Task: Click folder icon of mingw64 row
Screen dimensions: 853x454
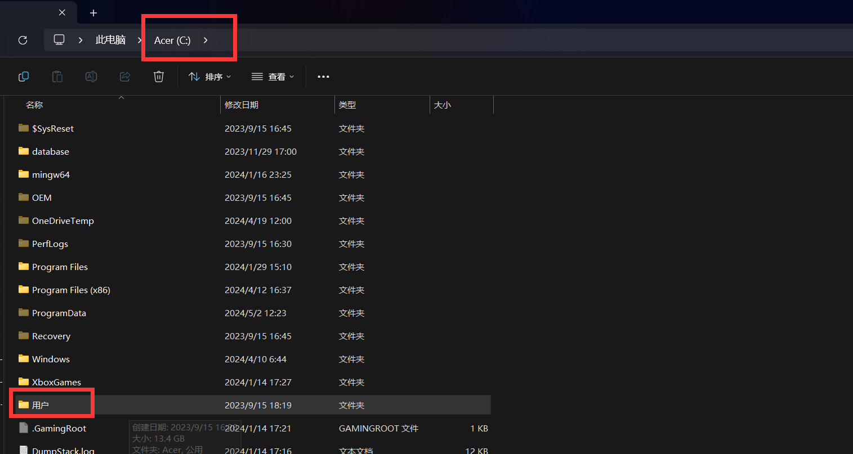Action: click(24, 174)
